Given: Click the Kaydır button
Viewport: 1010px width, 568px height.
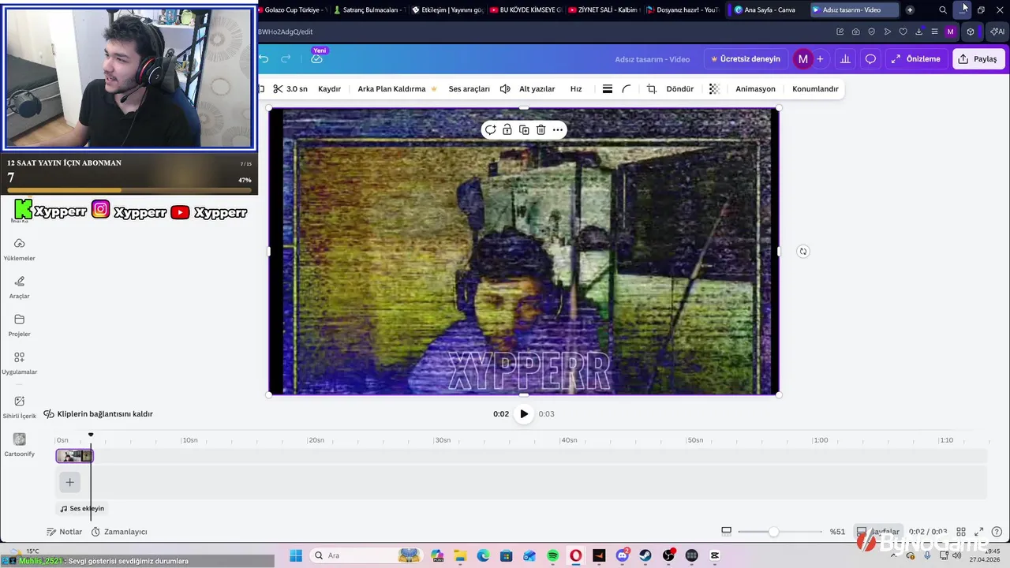Looking at the screenshot, I should pyautogui.click(x=329, y=89).
